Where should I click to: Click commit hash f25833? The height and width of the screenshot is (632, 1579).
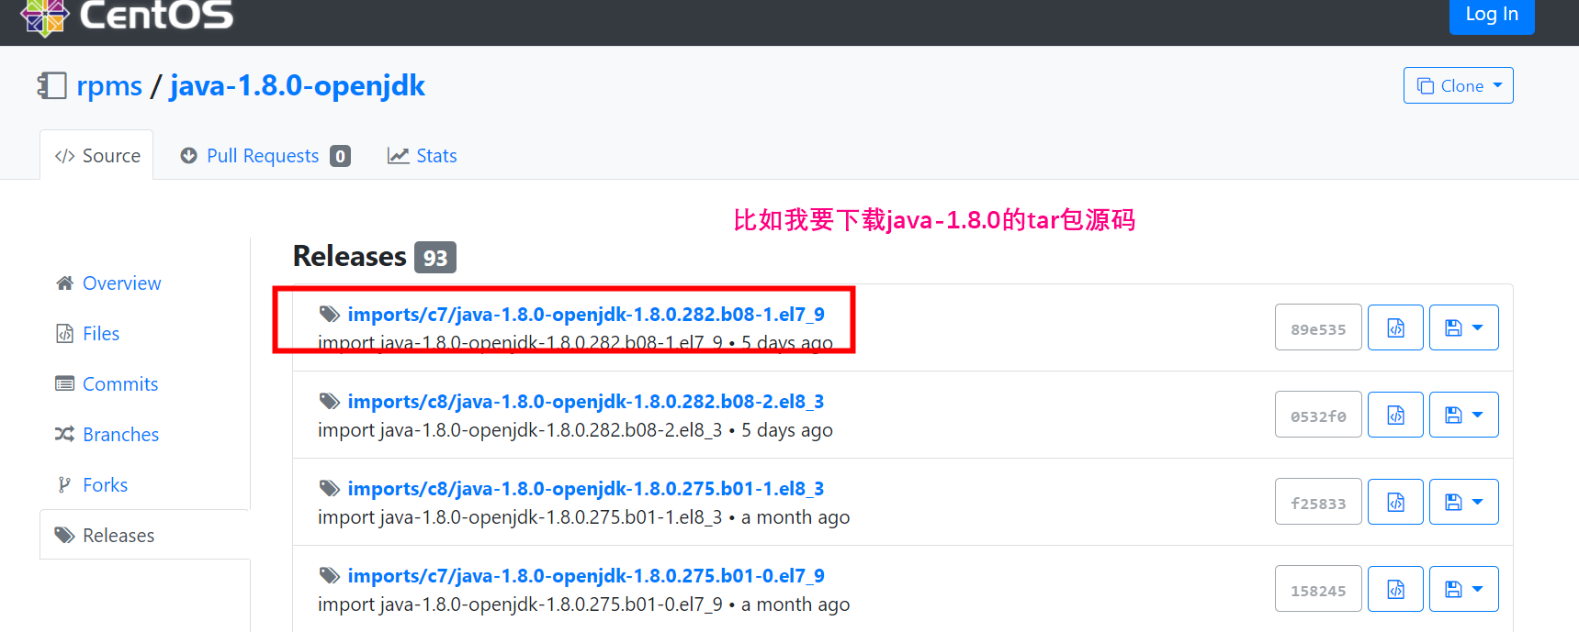[1318, 502]
